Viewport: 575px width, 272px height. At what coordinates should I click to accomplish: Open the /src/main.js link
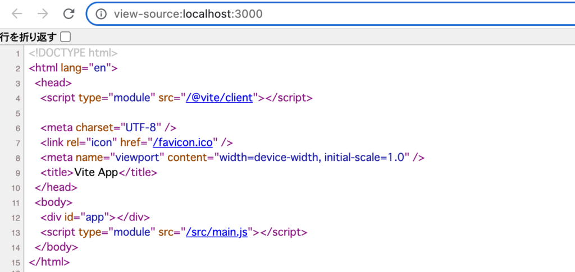click(x=217, y=232)
